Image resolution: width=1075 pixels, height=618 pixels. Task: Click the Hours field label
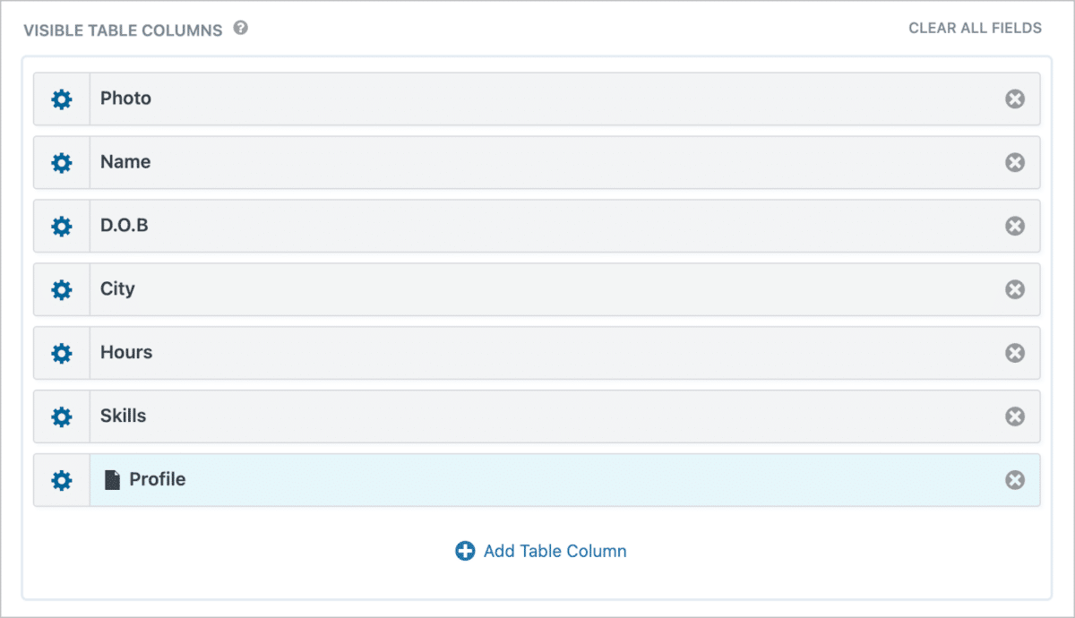[126, 353]
